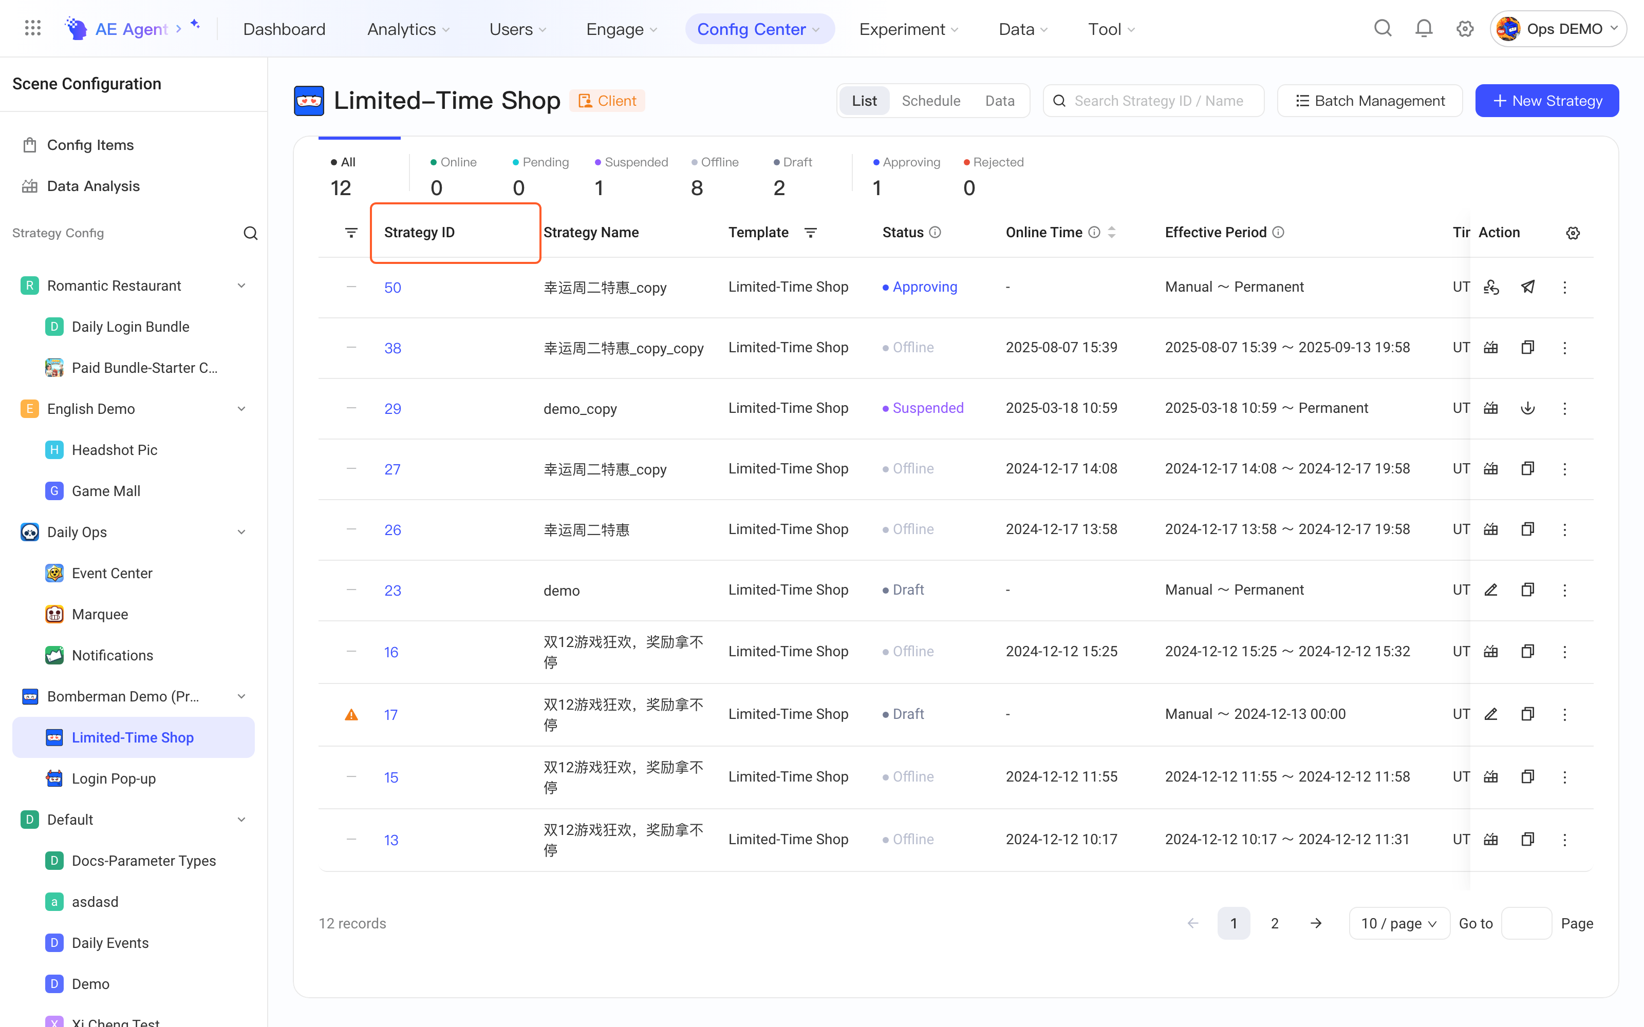The width and height of the screenshot is (1644, 1027).
Task: Open the Analytics menu
Action: pyautogui.click(x=408, y=29)
